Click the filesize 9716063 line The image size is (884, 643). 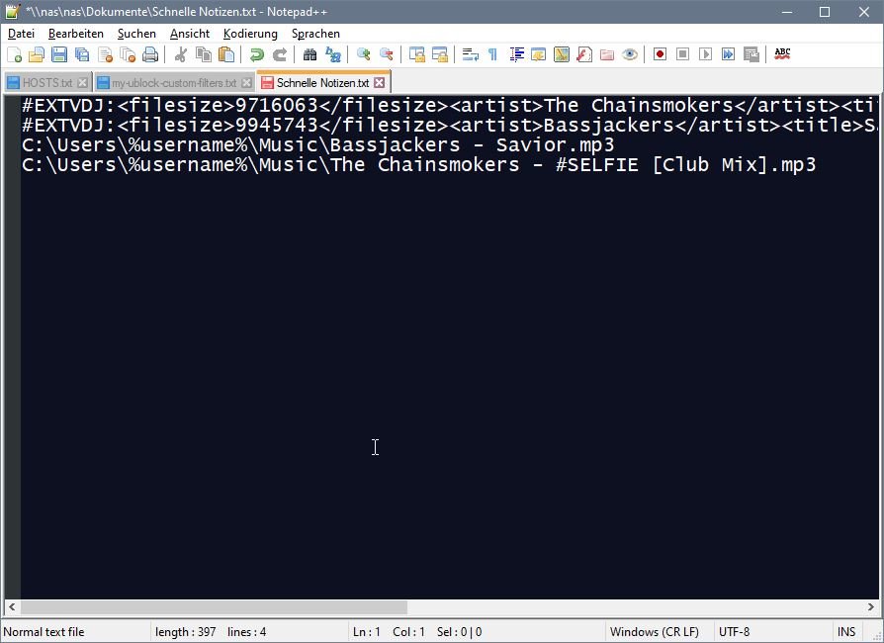(x=450, y=106)
